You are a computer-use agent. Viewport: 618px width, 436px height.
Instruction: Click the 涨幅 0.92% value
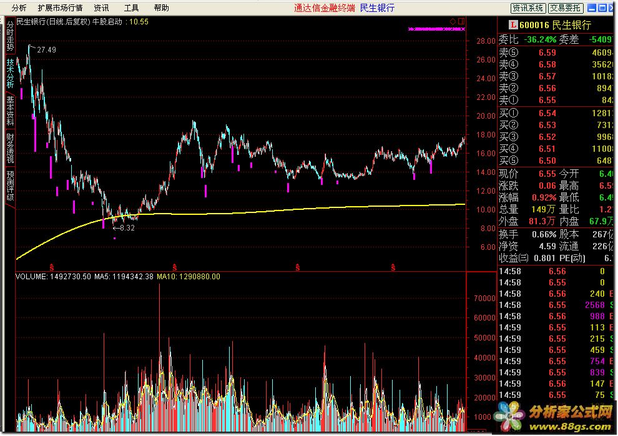(x=544, y=197)
